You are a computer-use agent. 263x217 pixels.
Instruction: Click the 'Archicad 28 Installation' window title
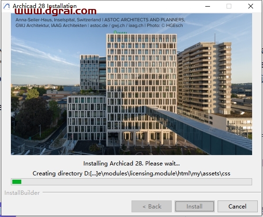(x=44, y=6)
